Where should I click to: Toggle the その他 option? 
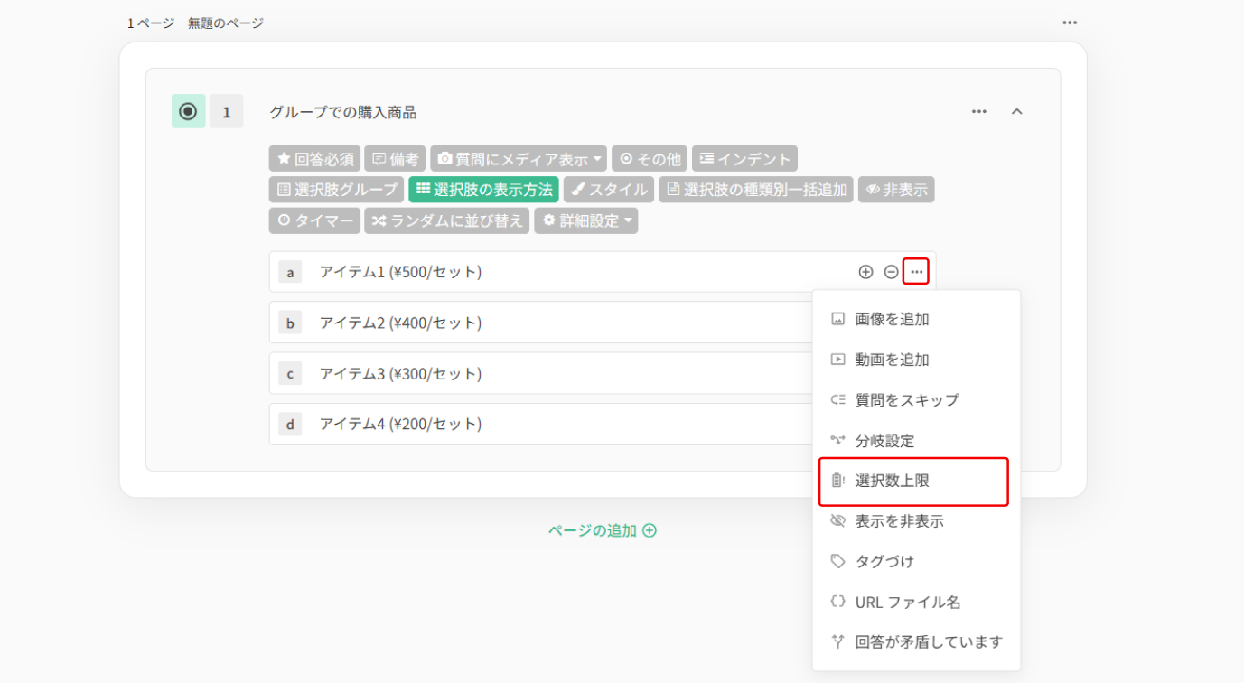pos(650,159)
